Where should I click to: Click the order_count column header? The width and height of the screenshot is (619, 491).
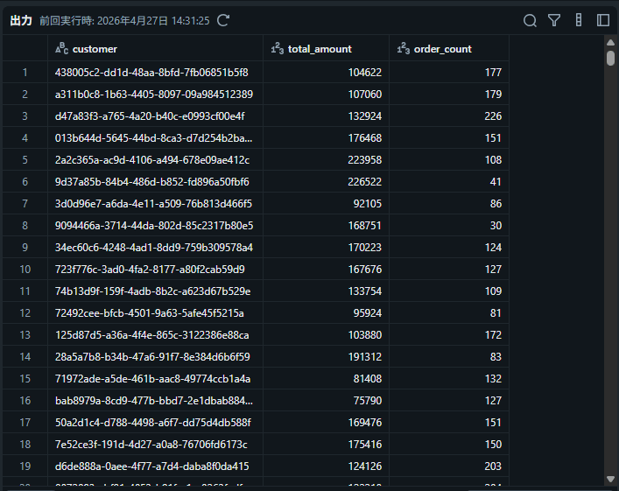click(x=443, y=49)
